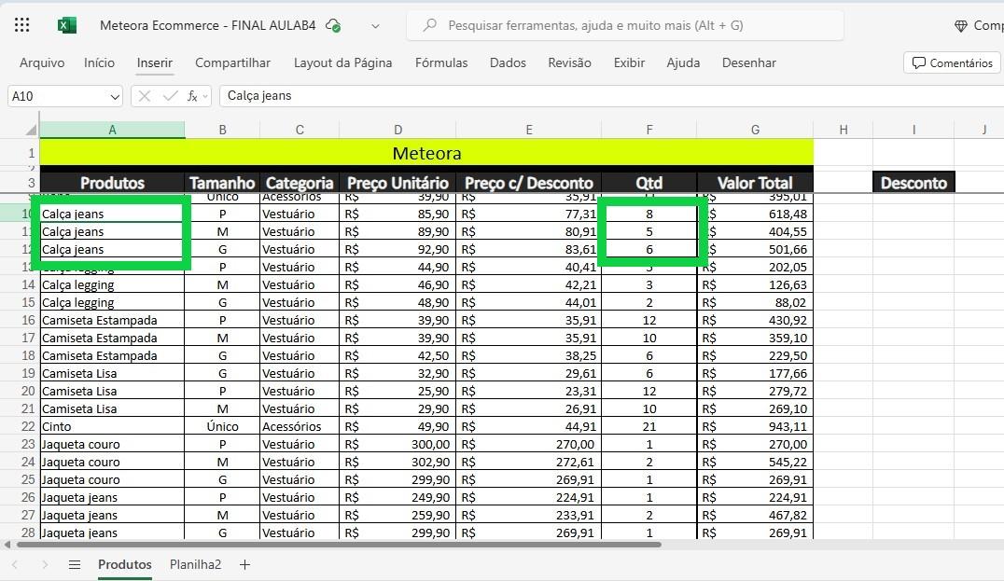Screen dimensions: 1004x581
Task: Switch to the Início tab
Action: (99, 62)
